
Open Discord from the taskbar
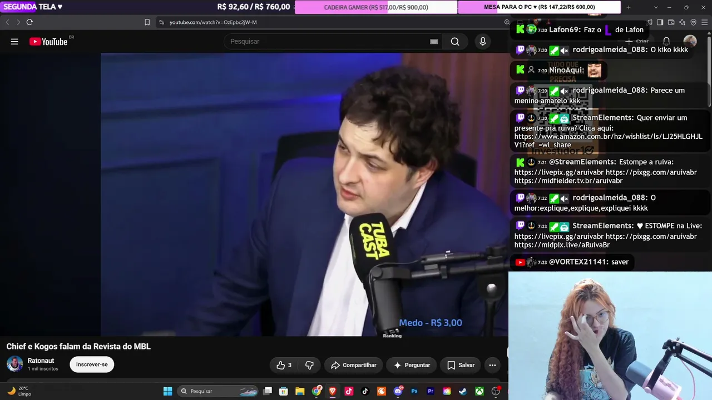tap(398, 391)
